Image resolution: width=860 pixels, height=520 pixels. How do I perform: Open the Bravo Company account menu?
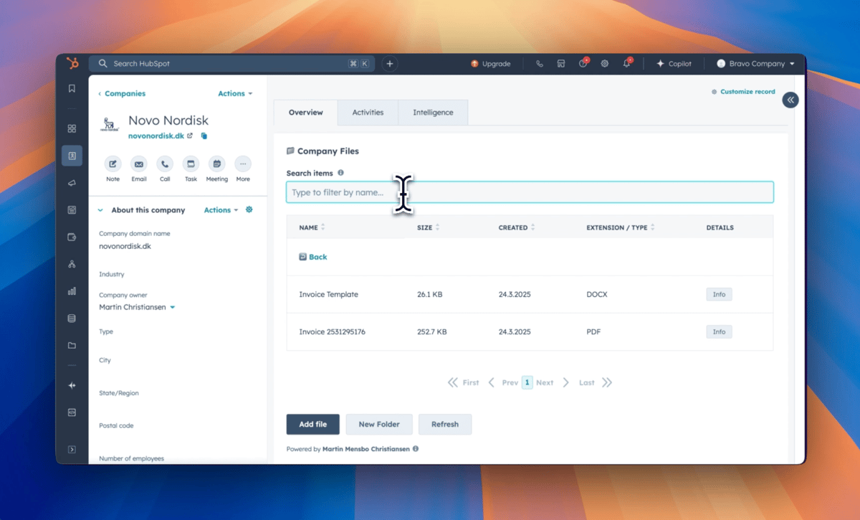756,64
